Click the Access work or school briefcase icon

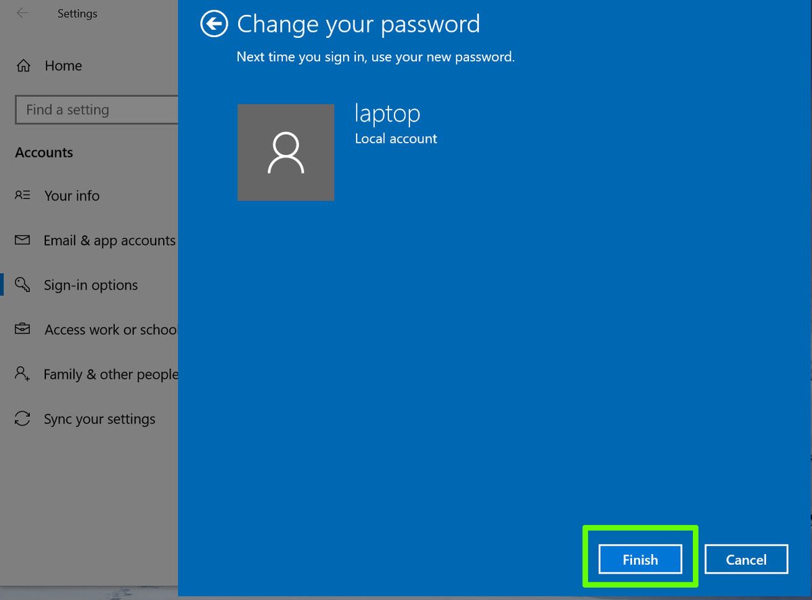22,329
